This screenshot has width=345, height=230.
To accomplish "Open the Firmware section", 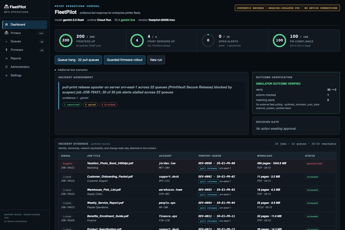I will coord(25,50).
